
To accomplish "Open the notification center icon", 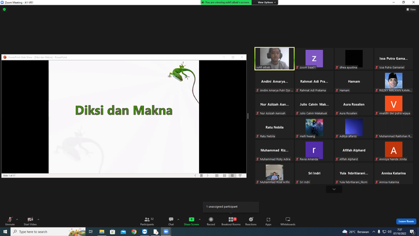I will tap(412, 231).
